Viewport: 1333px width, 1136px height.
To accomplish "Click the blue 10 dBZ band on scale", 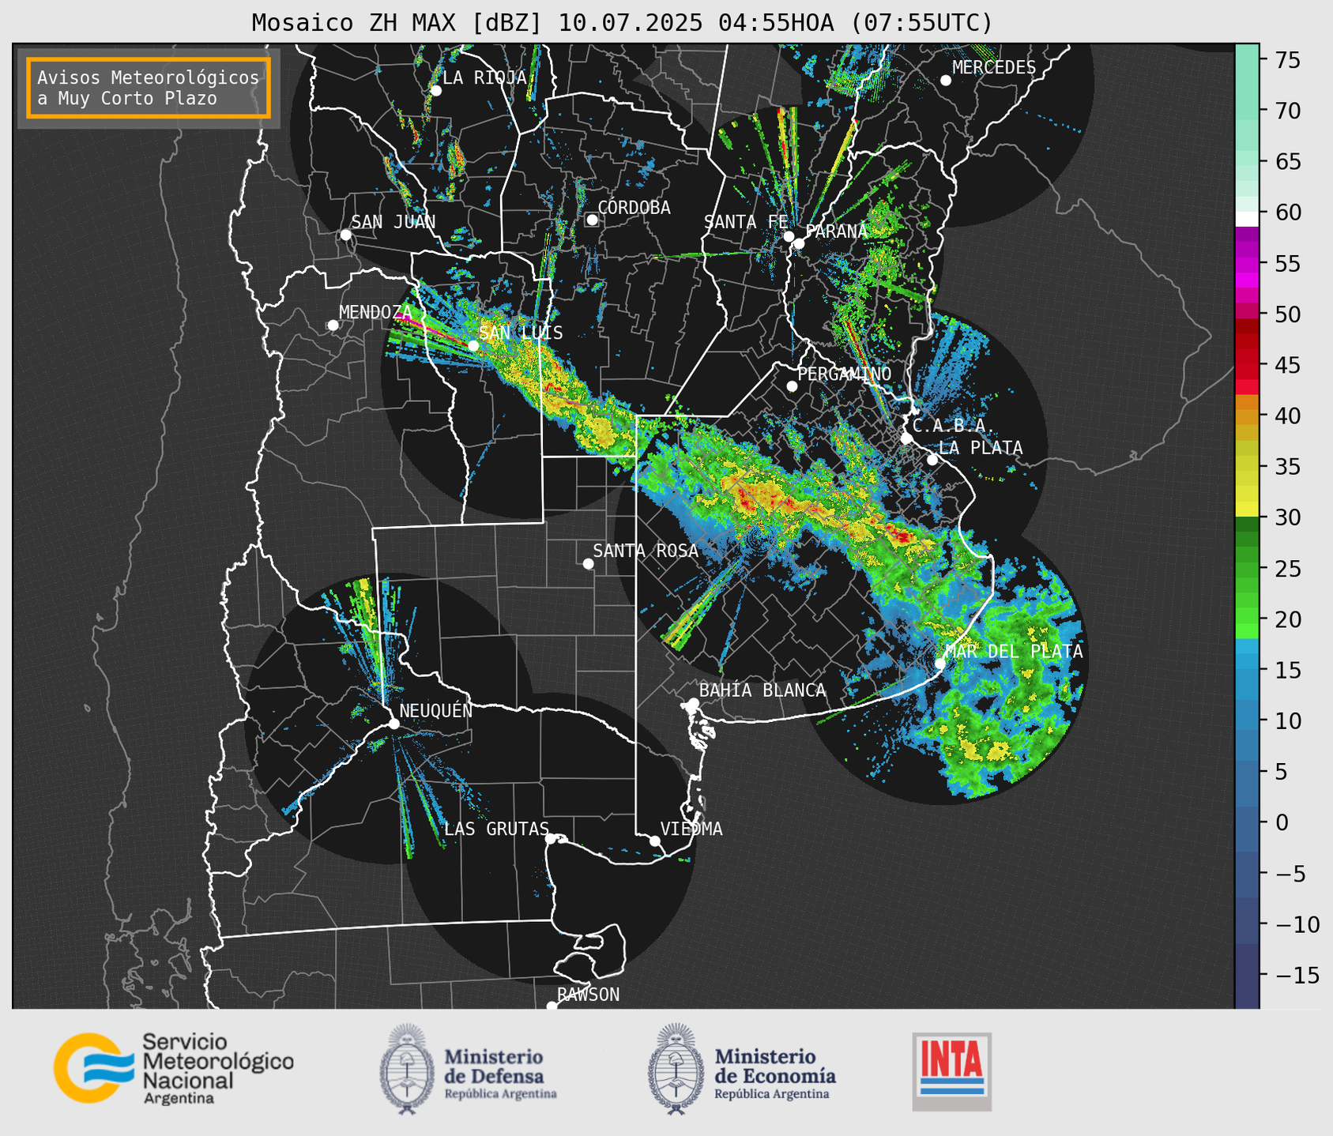I will (1247, 721).
